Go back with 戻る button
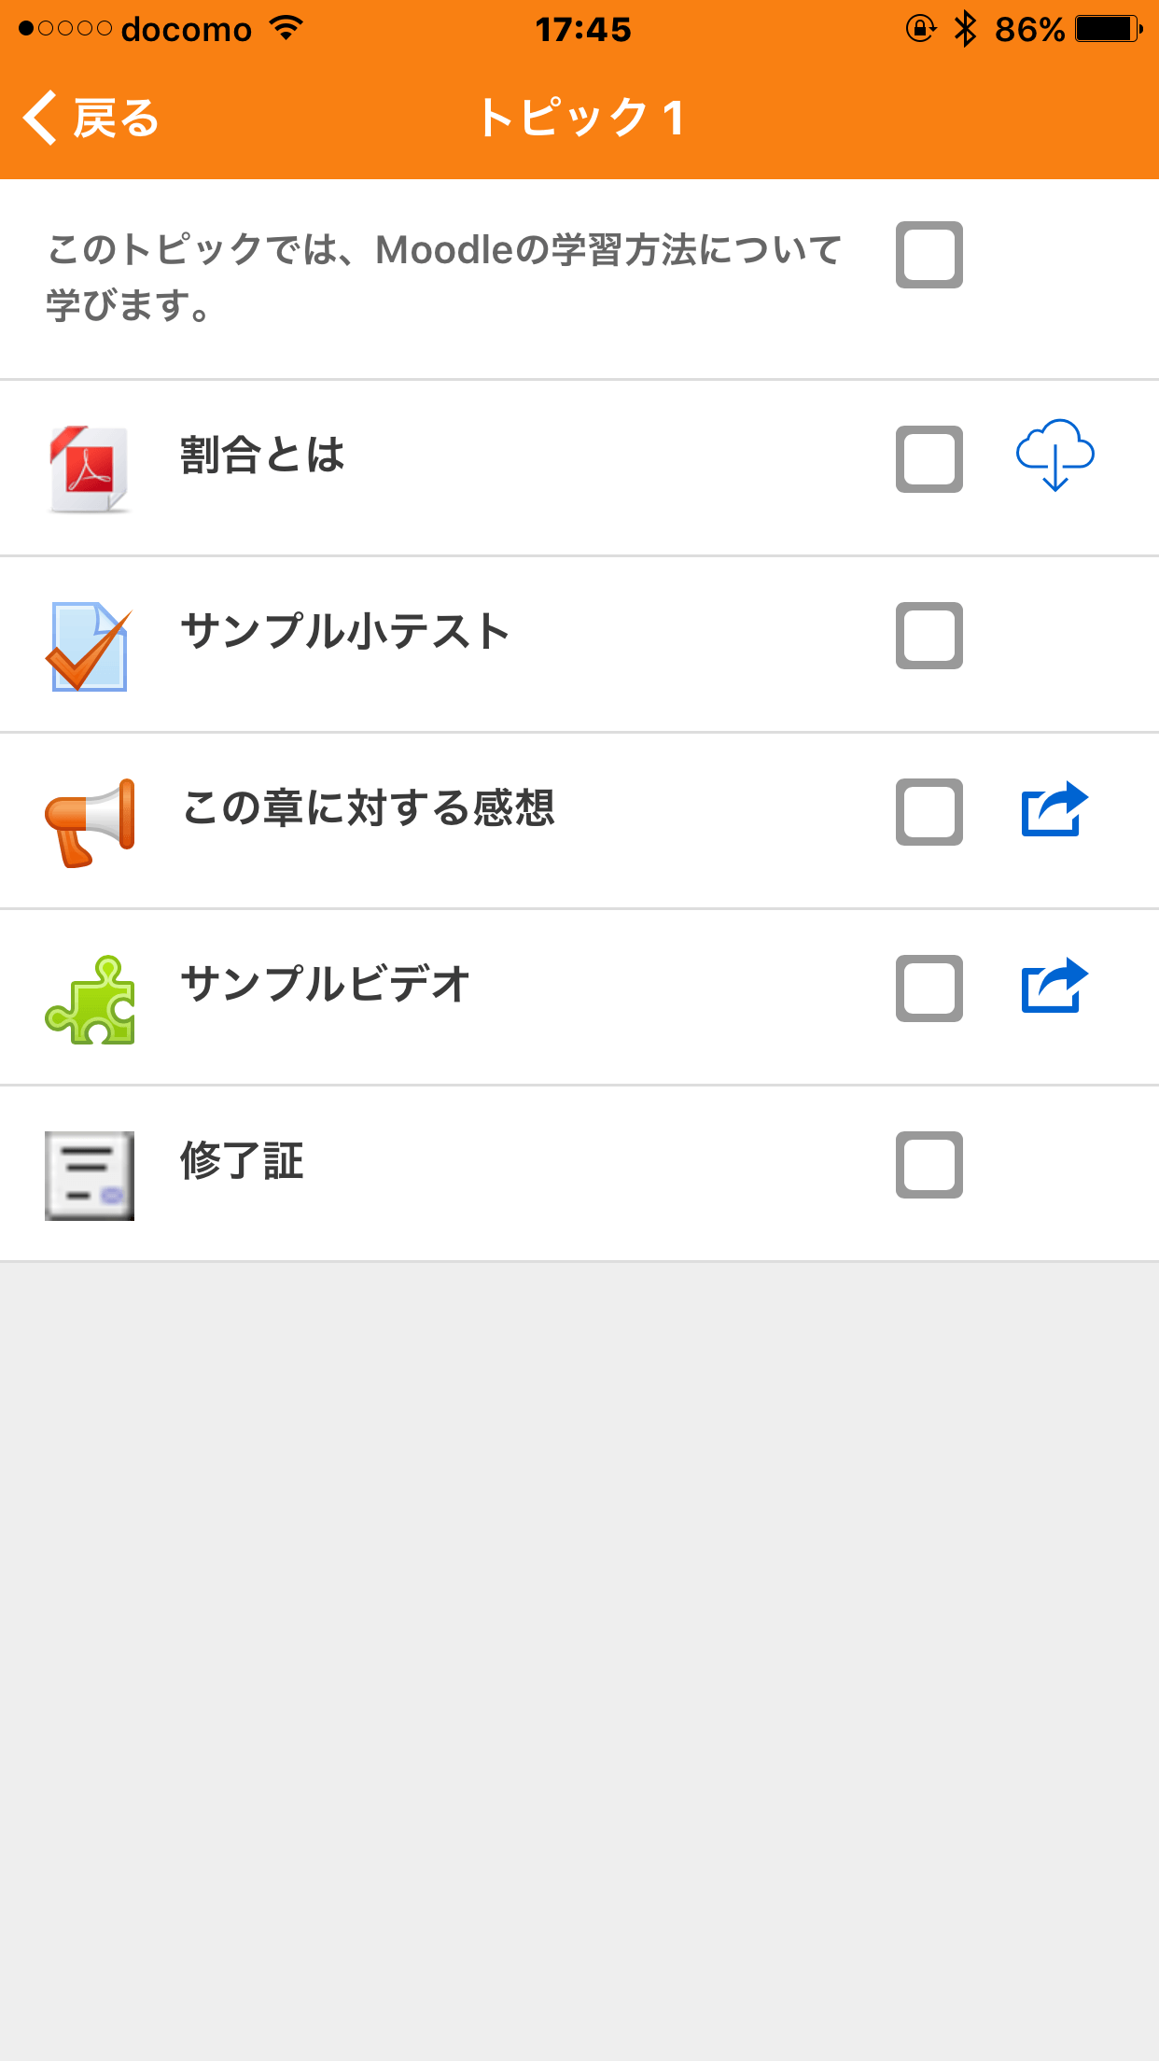1159x2061 pixels. click(x=91, y=119)
